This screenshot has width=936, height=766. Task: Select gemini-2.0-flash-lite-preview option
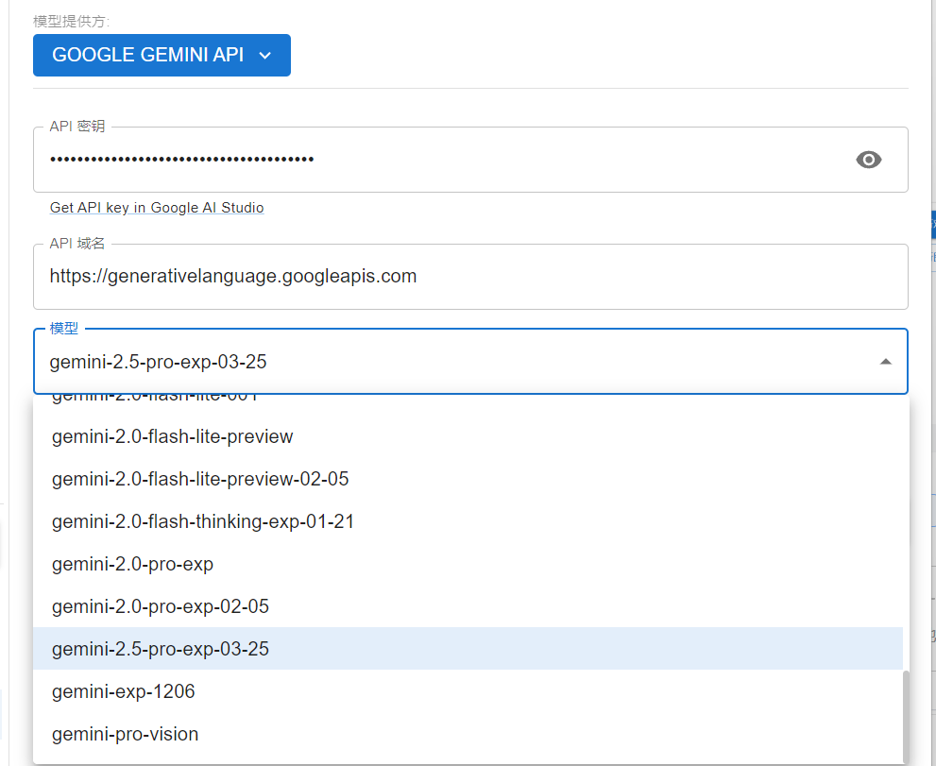tap(468, 436)
